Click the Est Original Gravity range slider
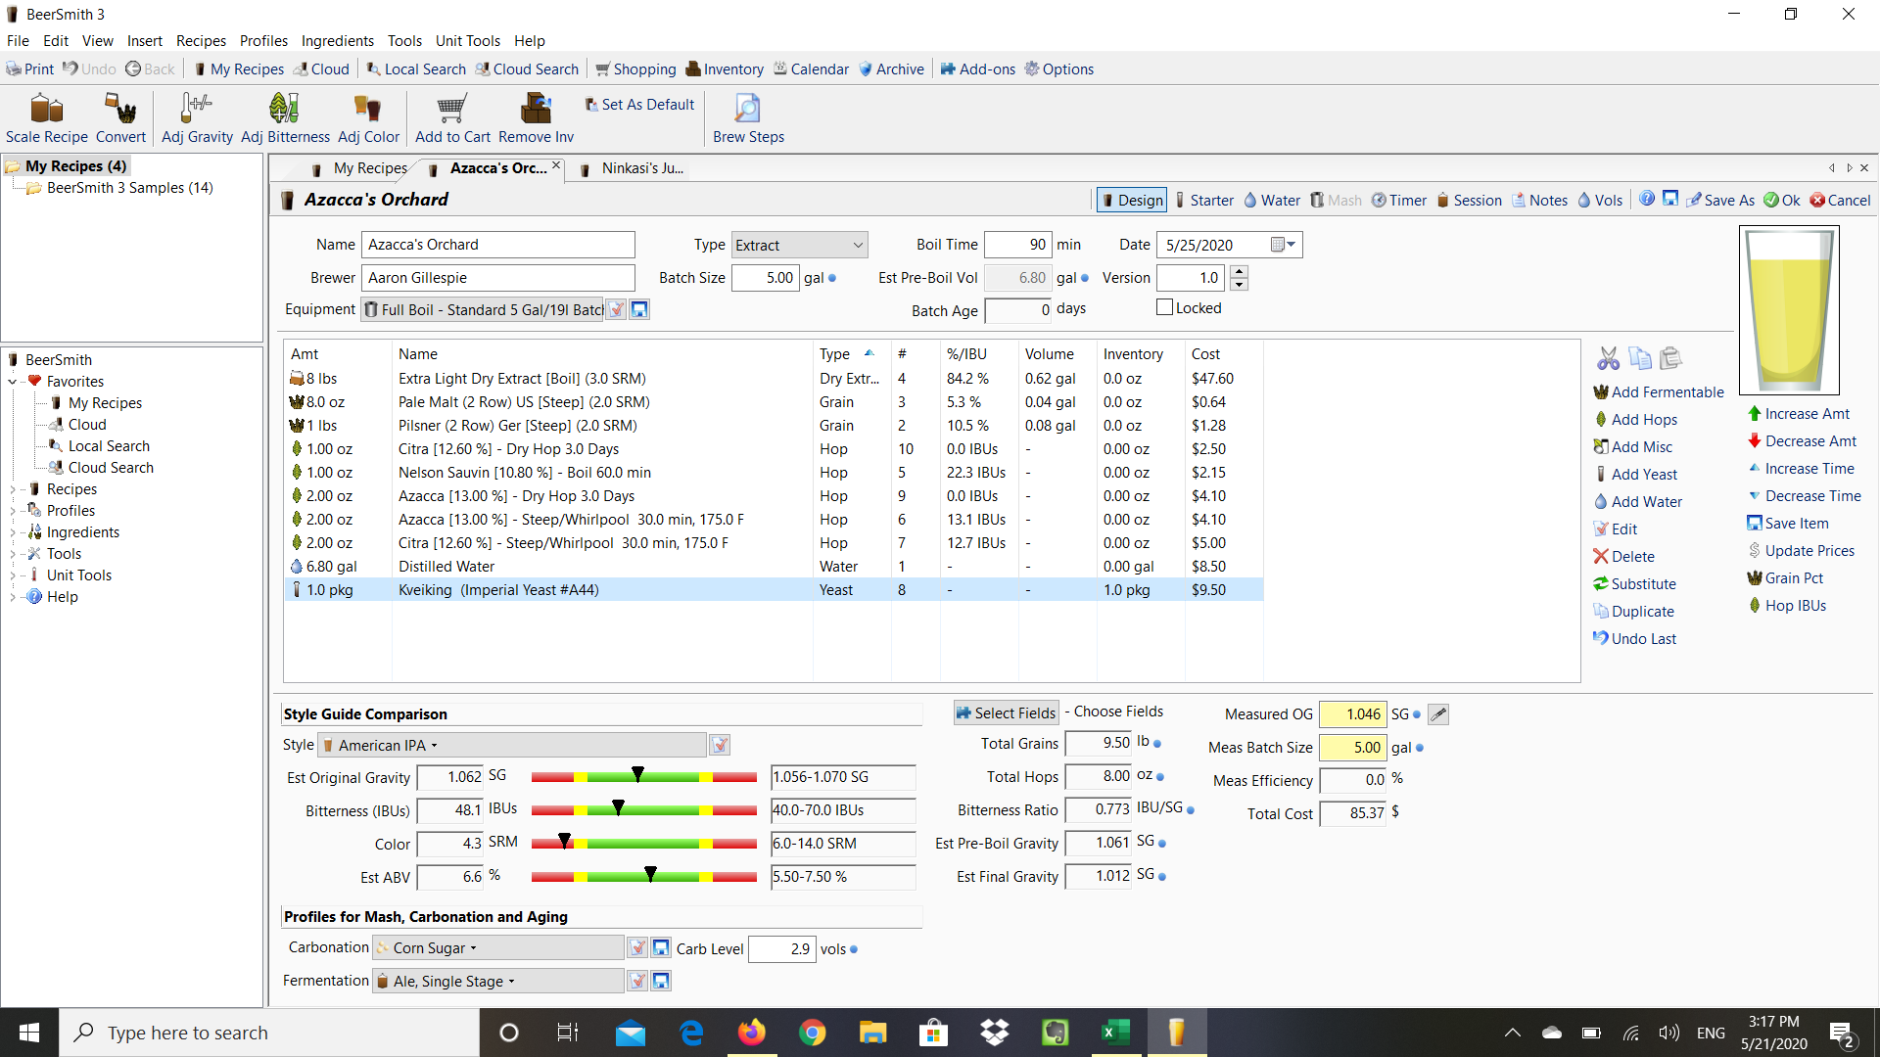Screen dimensions: 1880x1057 (x=643, y=777)
